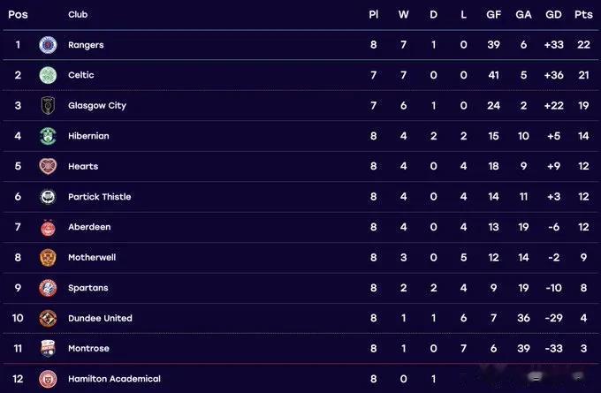The image size is (601, 393).
Task: Sort table by Pts column header
Action: (583, 14)
